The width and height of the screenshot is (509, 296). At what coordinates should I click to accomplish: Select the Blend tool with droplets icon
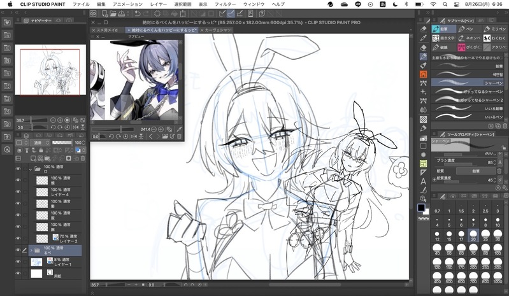tap(423, 110)
